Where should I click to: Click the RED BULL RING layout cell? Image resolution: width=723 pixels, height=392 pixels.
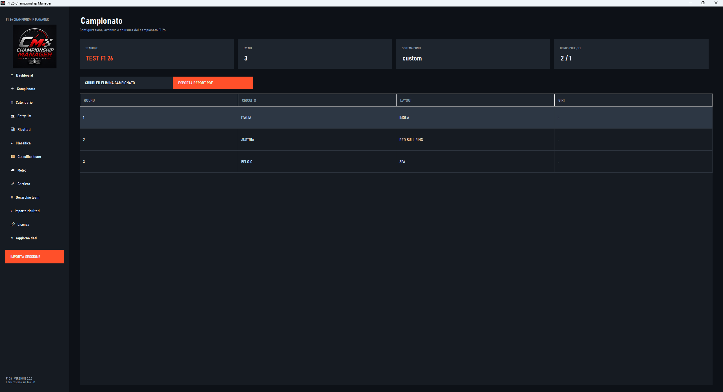[475, 140]
